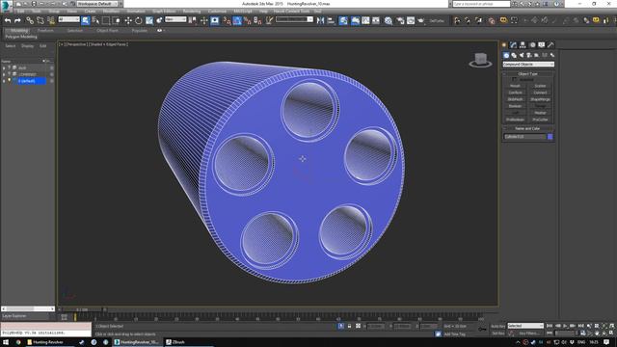
Task: Click the help search keyword field
Action: click(481, 4)
